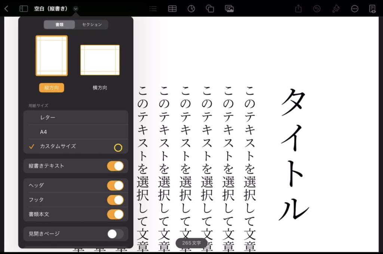Insert a chart using the pie chart icon
The image size is (383, 254).
(191, 9)
